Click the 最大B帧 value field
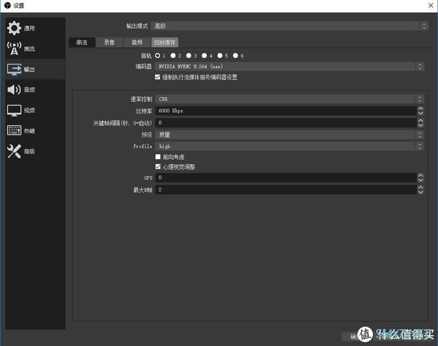 (x=286, y=189)
